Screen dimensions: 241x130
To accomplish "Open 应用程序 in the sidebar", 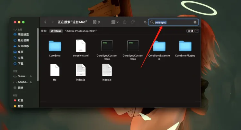I will click(x=23, y=46).
